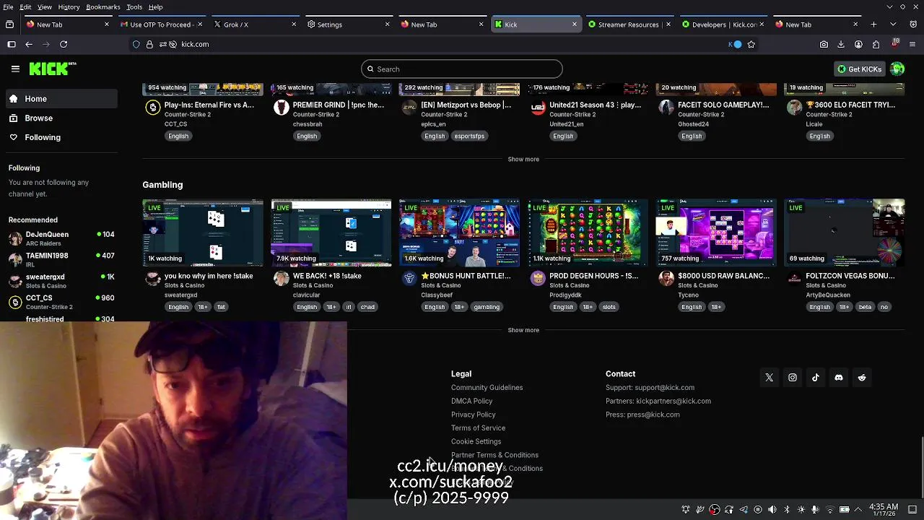Open the X (Twitter) social link

(769, 378)
